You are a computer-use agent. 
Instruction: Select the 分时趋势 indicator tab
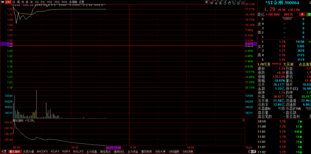point(174,152)
